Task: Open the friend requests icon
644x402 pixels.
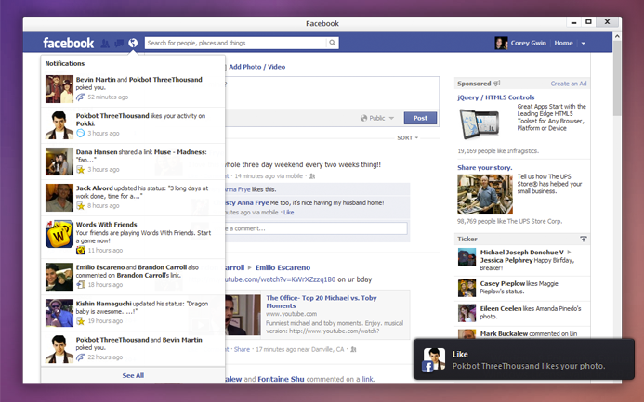Action: coord(105,43)
